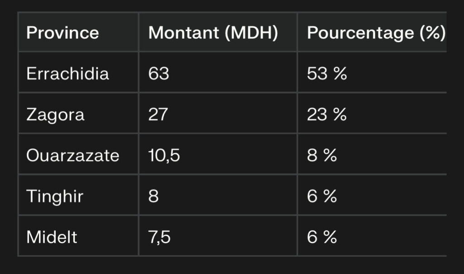This screenshot has height=274, width=464.
Task: Select the Ouarzazate province cell
Action: (72, 156)
